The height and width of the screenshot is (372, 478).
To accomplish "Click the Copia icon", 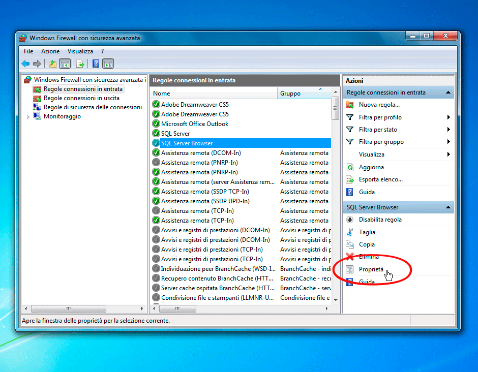I will pyautogui.click(x=350, y=244).
